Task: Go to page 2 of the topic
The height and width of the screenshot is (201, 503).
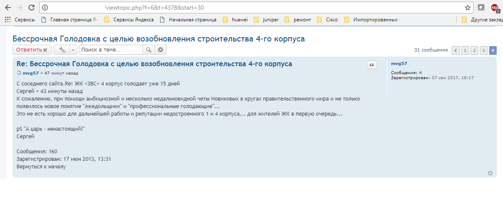Action: pos(474,51)
